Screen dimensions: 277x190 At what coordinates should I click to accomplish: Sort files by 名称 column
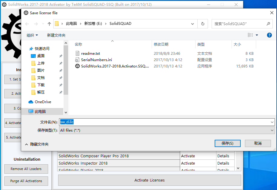[x=78, y=44]
